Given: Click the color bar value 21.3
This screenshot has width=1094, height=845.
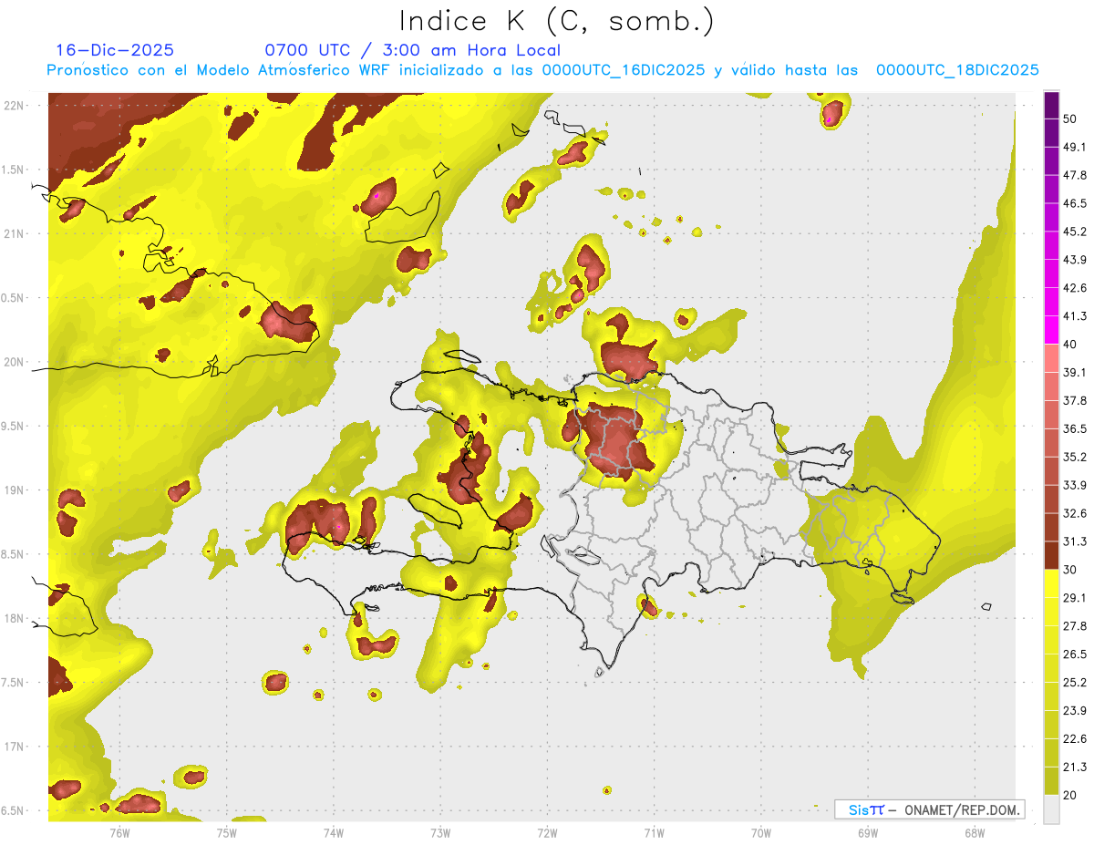Looking at the screenshot, I should 1075,768.
